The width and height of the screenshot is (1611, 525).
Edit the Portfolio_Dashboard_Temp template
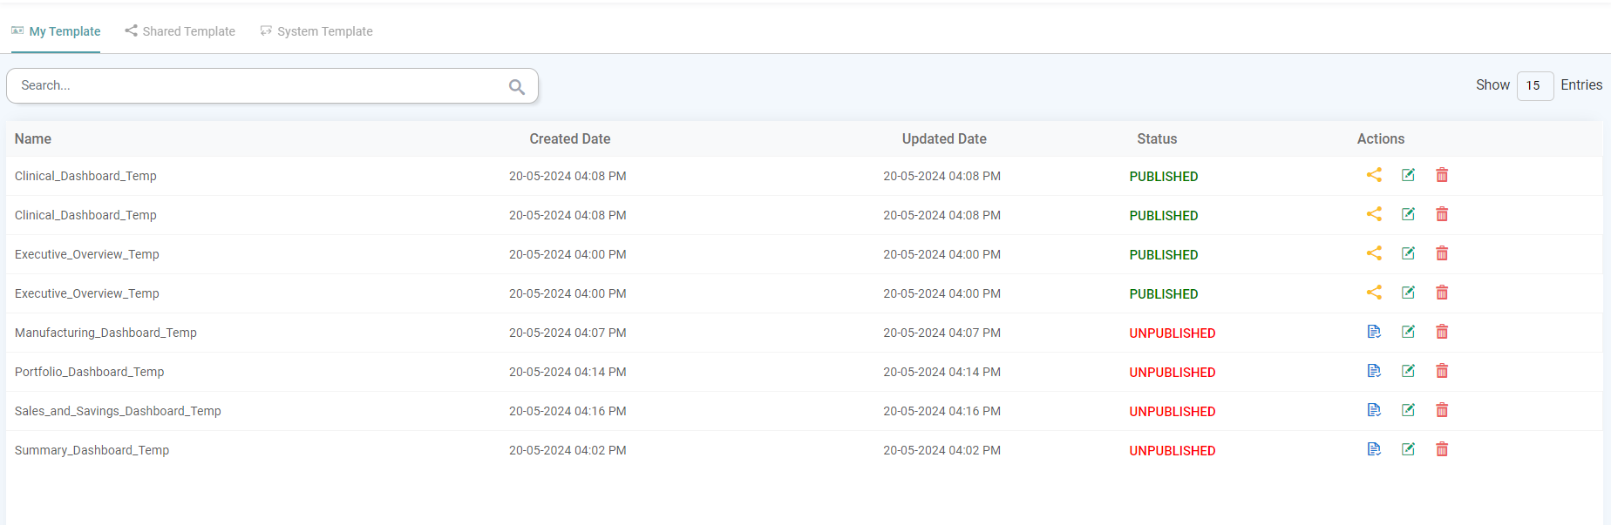(1408, 371)
